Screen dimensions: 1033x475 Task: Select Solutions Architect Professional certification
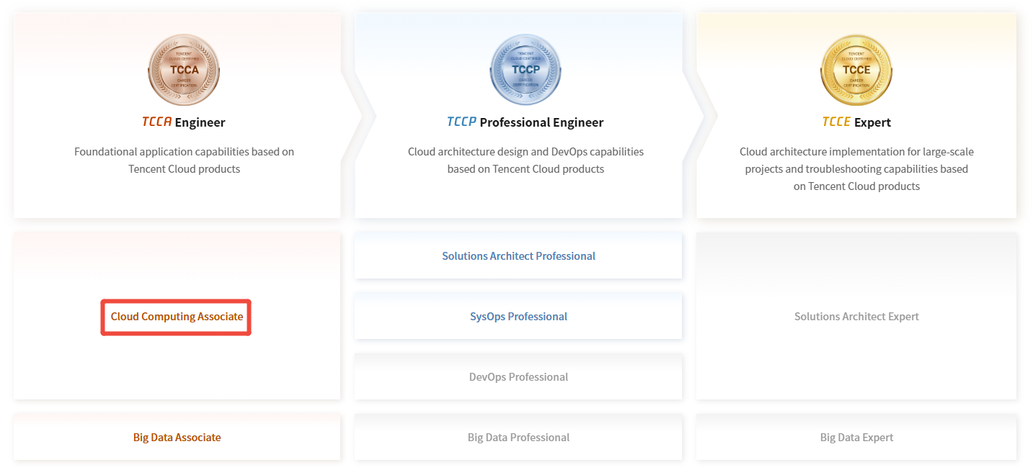(518, 256)
